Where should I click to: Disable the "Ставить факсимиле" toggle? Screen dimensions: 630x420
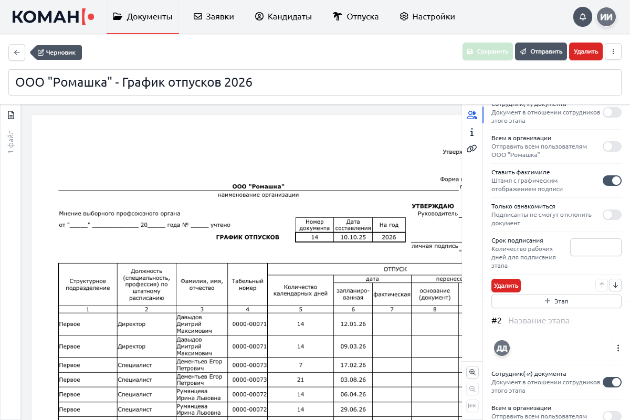[x=612, y=181]
